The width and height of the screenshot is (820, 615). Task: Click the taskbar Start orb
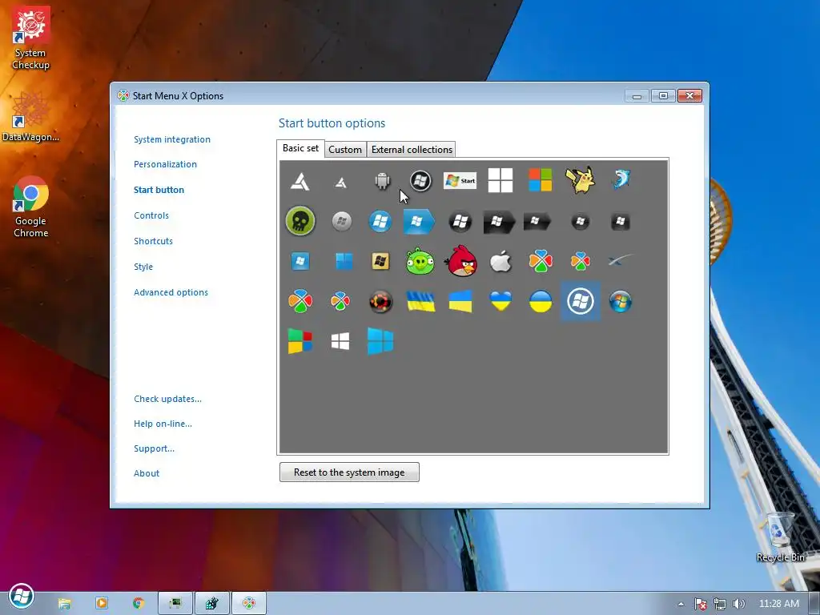(x=22, y=596)
